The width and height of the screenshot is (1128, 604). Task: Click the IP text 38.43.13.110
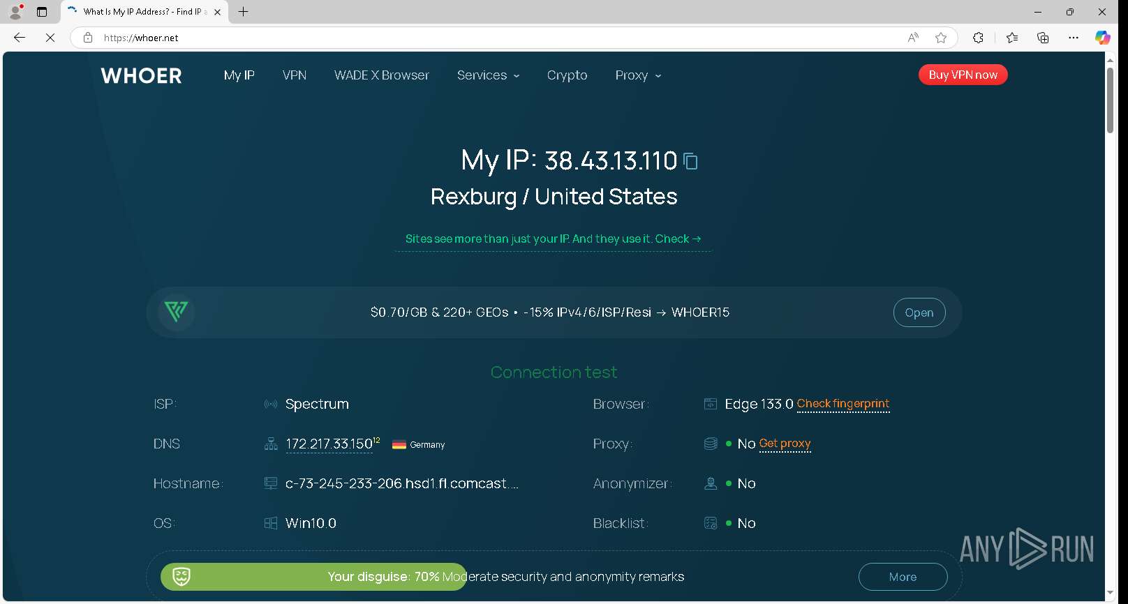pos(611,161)
